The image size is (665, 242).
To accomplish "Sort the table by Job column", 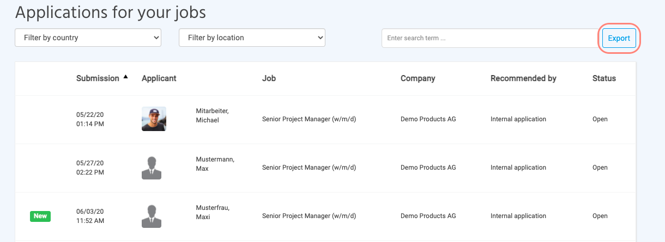I will coord(269,78).
